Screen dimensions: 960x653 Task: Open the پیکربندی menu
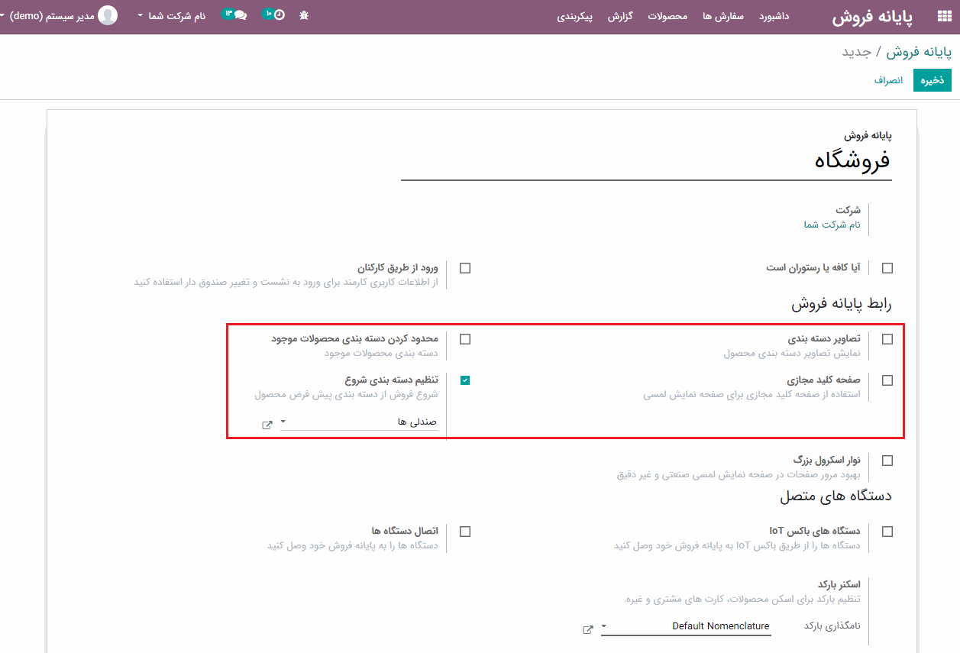point(575,16)
